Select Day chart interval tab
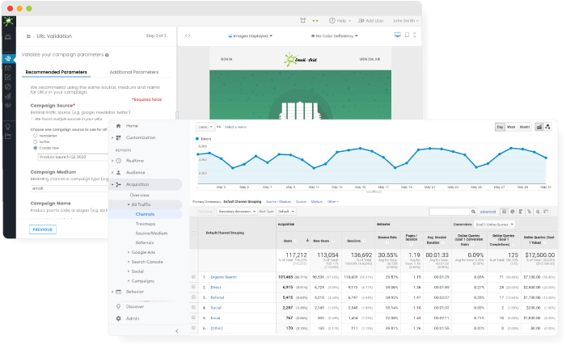Image resolution: width=566 pixels, height=345 pixels. tap(500, 127)
